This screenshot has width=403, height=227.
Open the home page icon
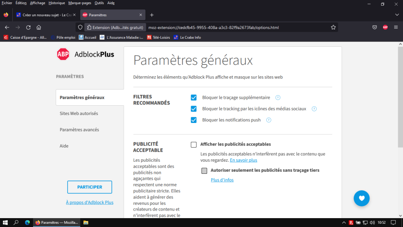39,27
